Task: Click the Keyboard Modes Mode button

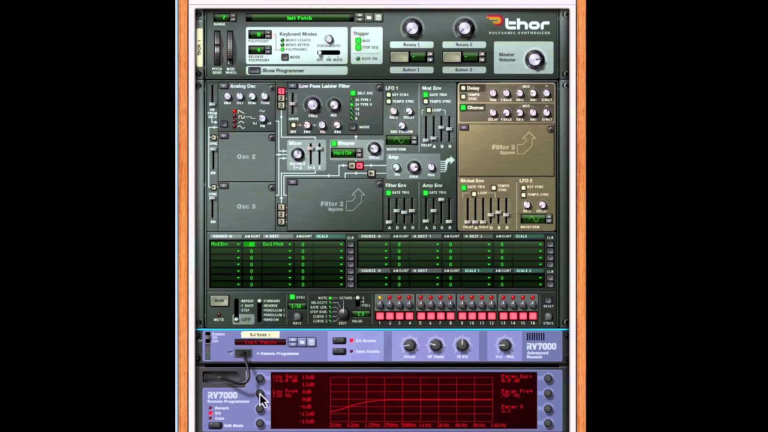Action: 285,58
